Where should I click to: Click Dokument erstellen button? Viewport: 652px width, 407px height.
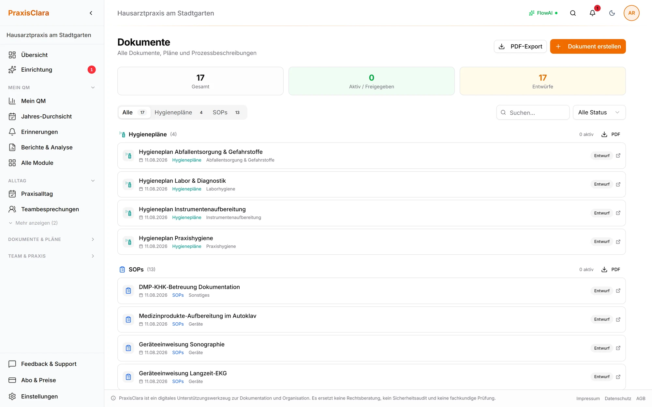(x=588, y=47)
